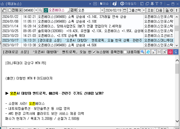Select the 2024/01/08 소폭 상승세 +3.18% row

click(88, 22)
